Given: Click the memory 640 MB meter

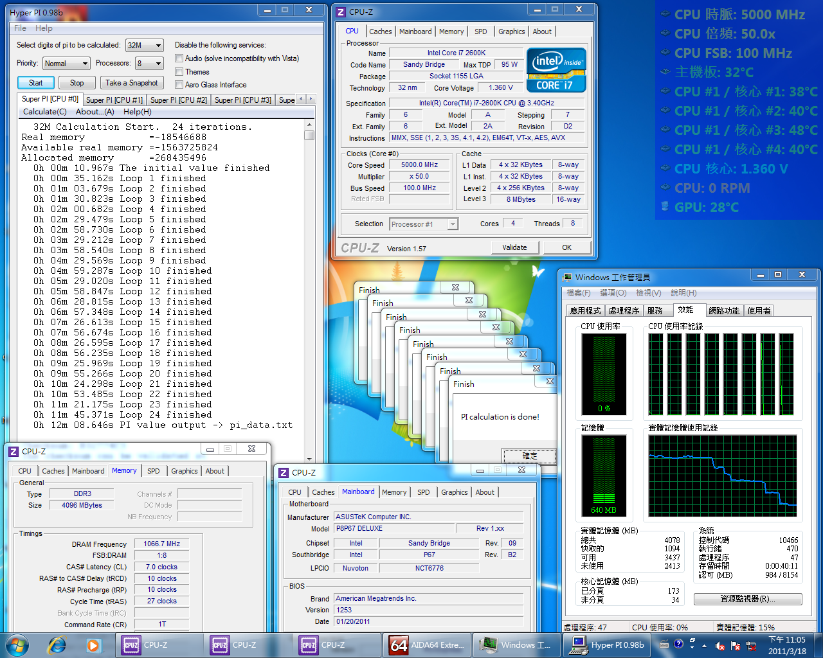Looking at the screenshot, I should click(x=604, y=476).
